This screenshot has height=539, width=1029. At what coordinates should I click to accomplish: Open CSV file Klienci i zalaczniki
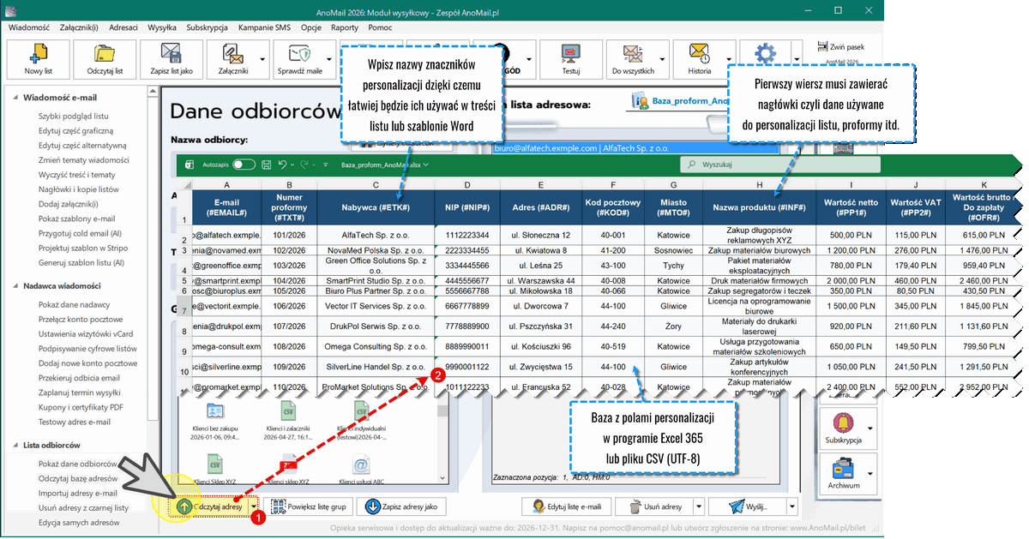pos(287,421)
